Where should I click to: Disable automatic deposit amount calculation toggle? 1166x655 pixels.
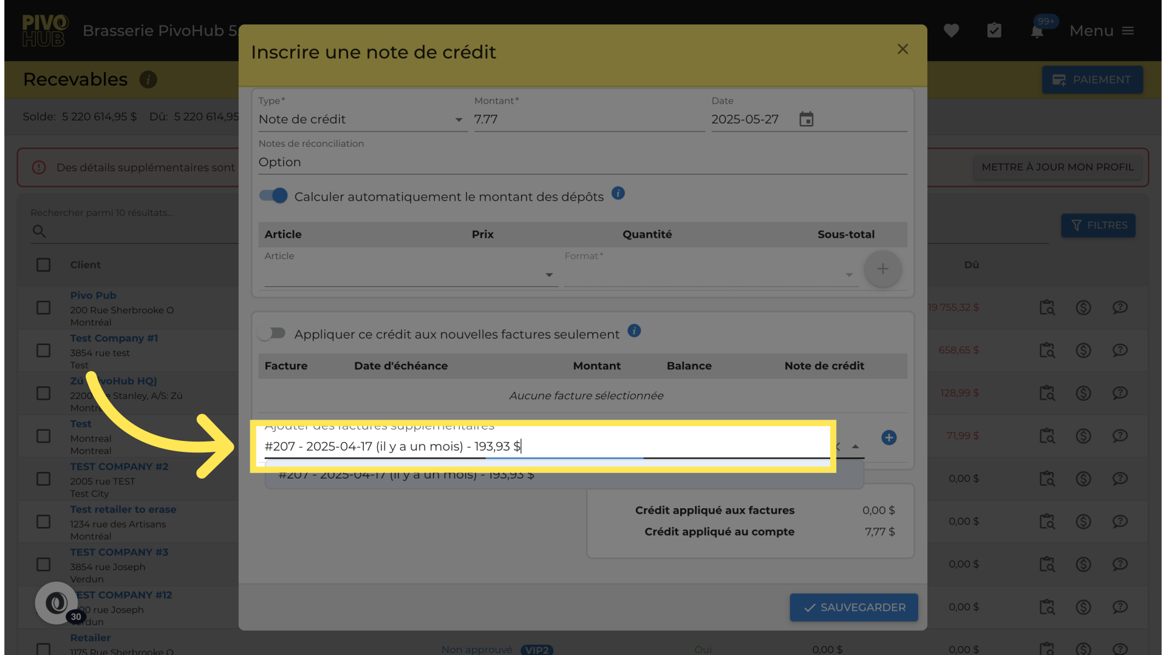273,196
